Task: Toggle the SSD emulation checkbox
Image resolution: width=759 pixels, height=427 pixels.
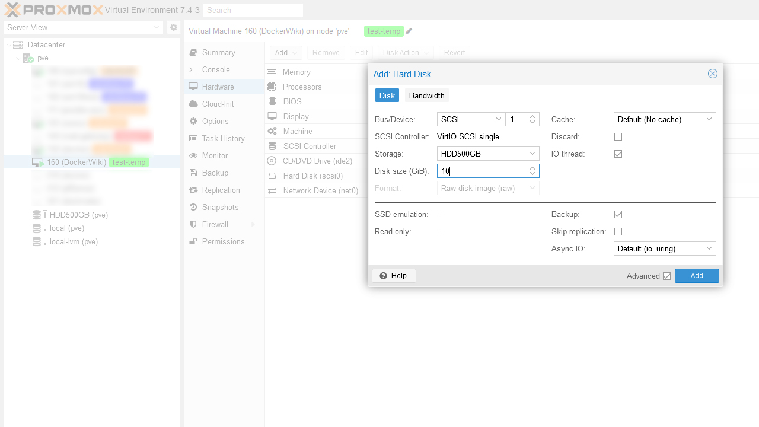Action: pyautogui.click(x=441, y=214)
